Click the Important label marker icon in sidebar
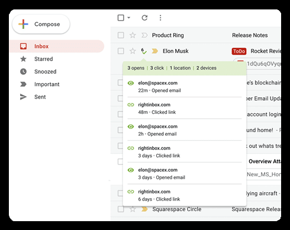Viewport: 290px width, 230px height. pyautogui.click(x=23, y=84)
